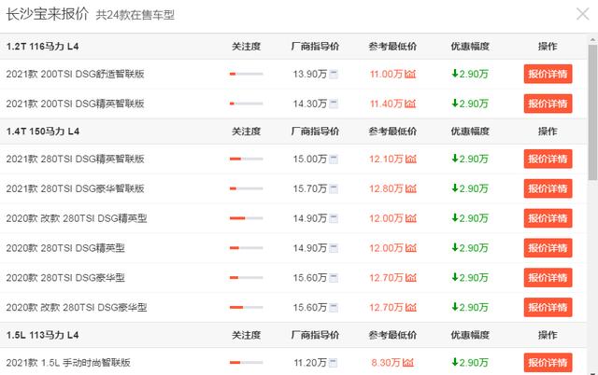This screenshot has height=375, width=598.
Task: Click the 共24款在售车型 subtitle text
Action: pos(135,15)
